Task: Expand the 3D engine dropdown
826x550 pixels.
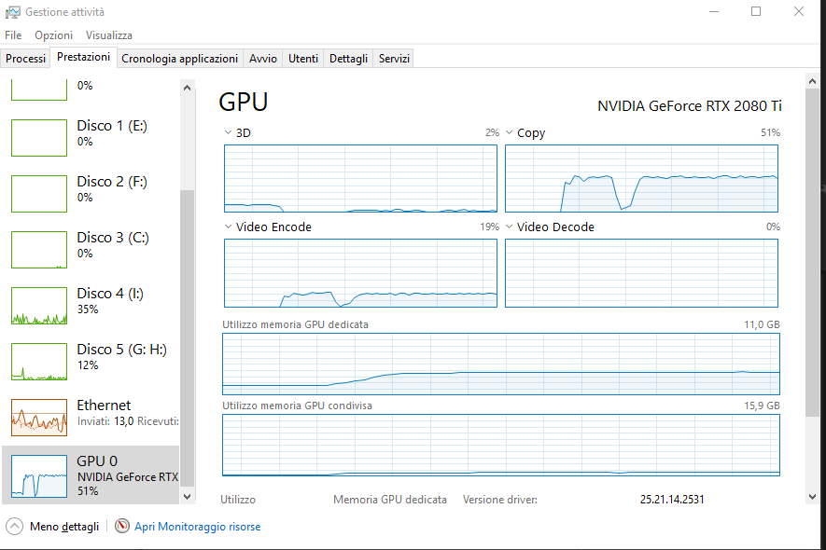Action: [x=228, y=133]
